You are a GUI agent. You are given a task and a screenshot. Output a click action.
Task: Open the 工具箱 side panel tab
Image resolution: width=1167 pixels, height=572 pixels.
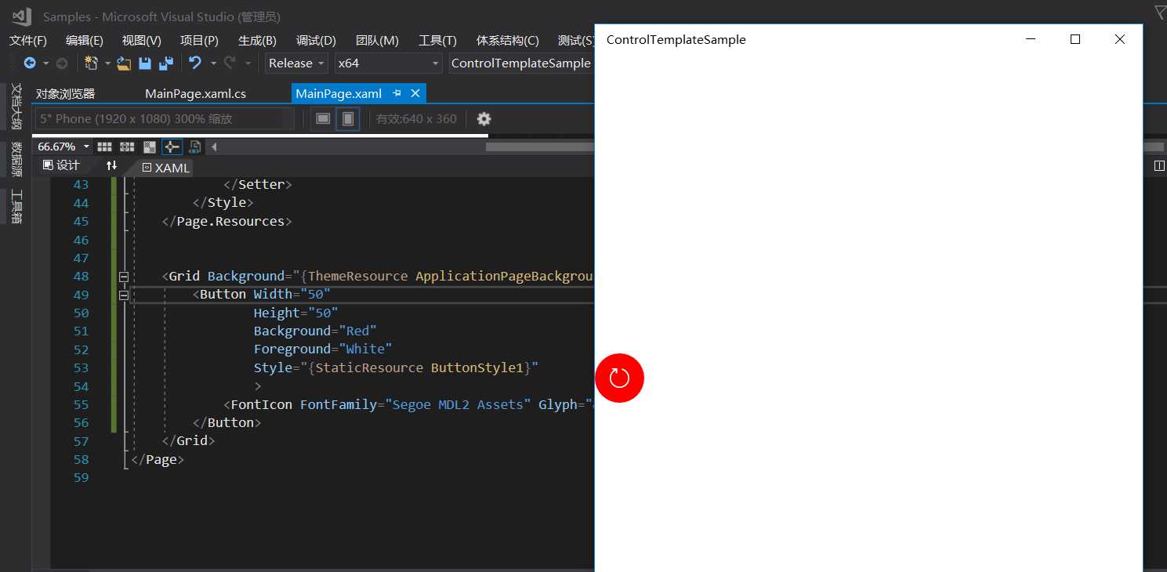pyautogui.click(x=16, y=207)
